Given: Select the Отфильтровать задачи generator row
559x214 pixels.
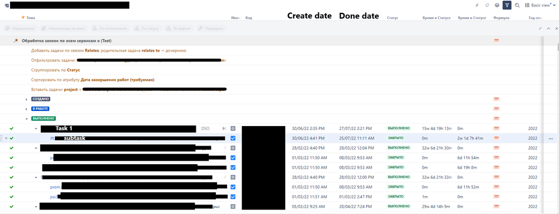Looking at the screenshot, I should pyautogui.click(x=128, y=61).
